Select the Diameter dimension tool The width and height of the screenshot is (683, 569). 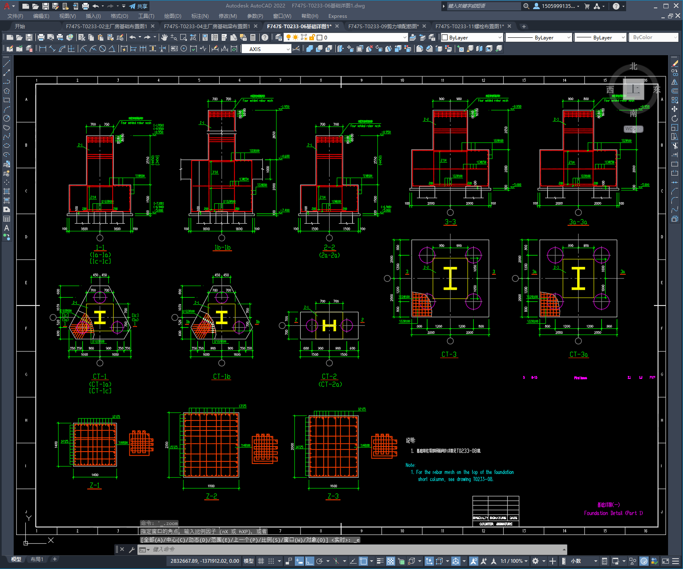pyautogui.click(x=102, y=49)
